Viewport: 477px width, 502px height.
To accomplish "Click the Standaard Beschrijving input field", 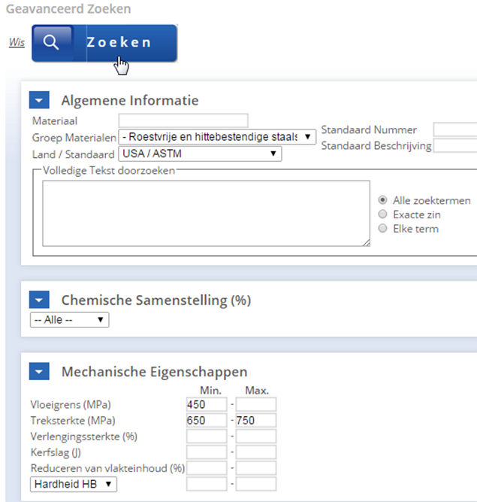I will pyautogui.click(x=455, y=146).
